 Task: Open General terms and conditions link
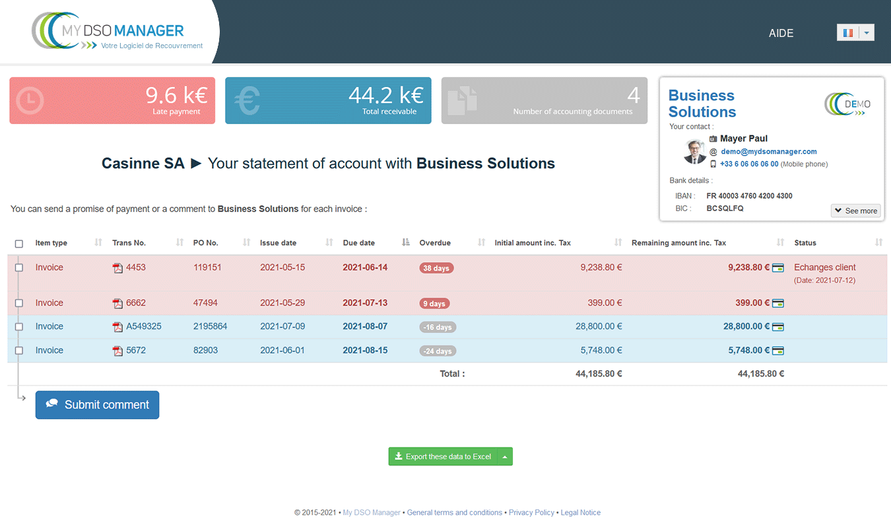[455, 513]
